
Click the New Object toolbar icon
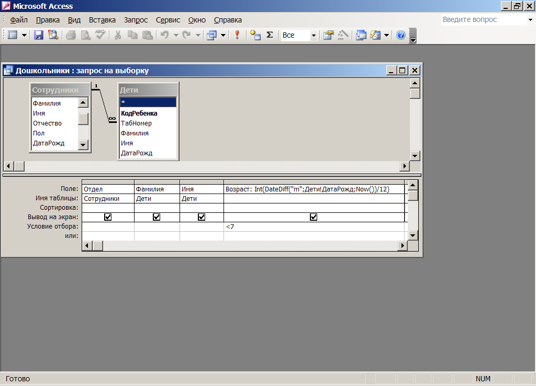pyautogui.click(x=375, y=35)
